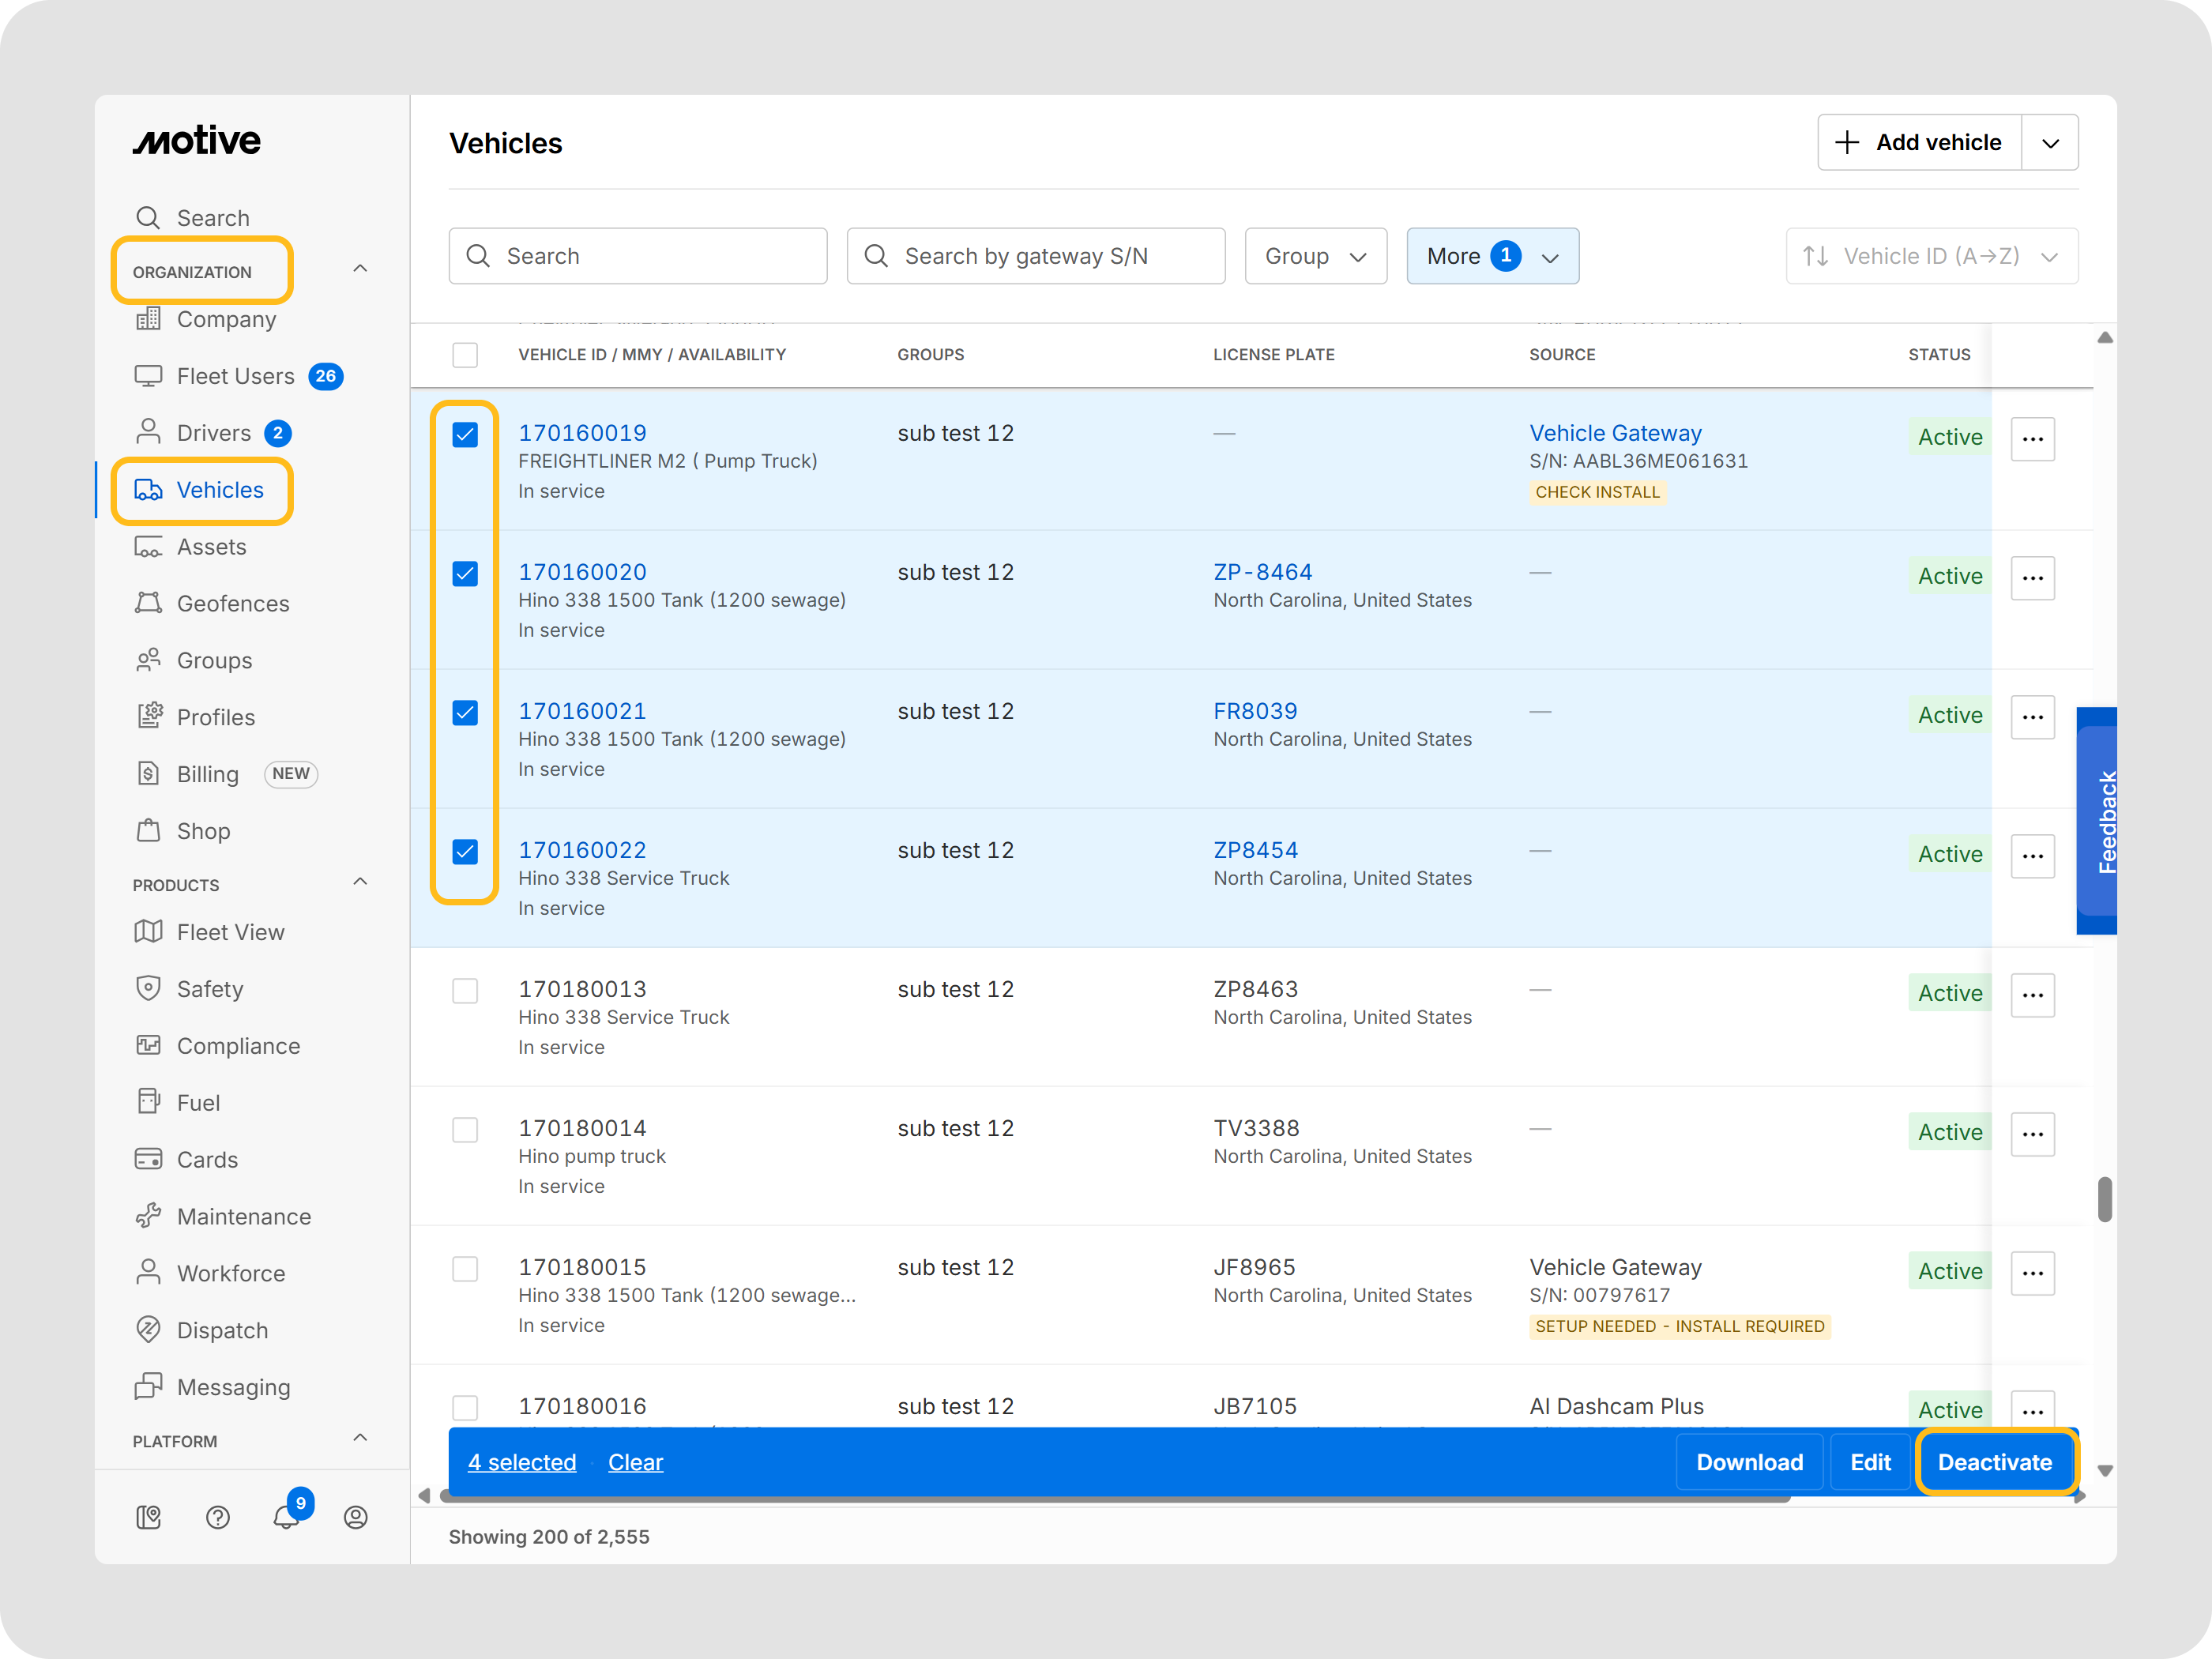The image size is (2212, 1659).
Task: Open Fleet View map icon item
Action: point(230,932)
